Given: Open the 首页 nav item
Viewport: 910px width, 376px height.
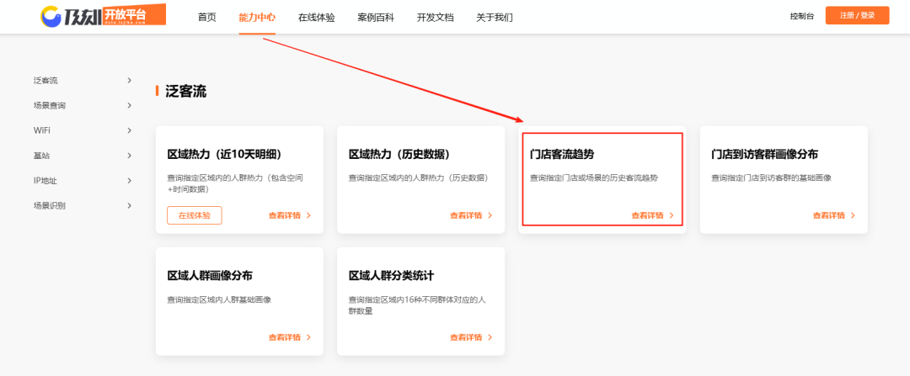Looking at the screenshot, I should (x=206, y=18).
